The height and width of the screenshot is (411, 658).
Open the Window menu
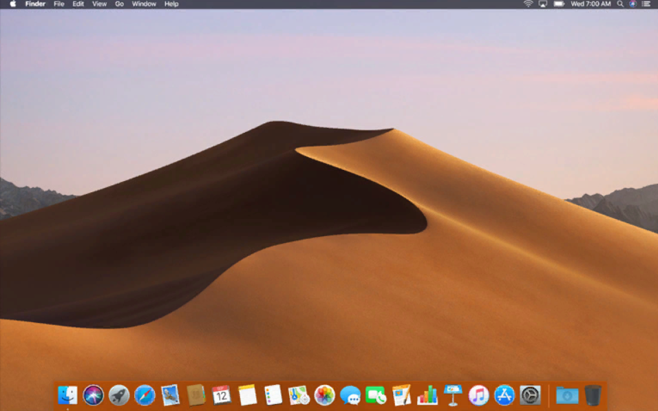(x=144, y=3)
